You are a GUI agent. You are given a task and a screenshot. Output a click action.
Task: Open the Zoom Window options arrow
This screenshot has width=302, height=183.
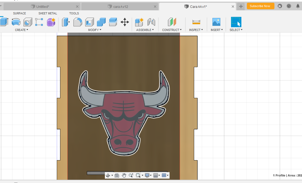143,175
